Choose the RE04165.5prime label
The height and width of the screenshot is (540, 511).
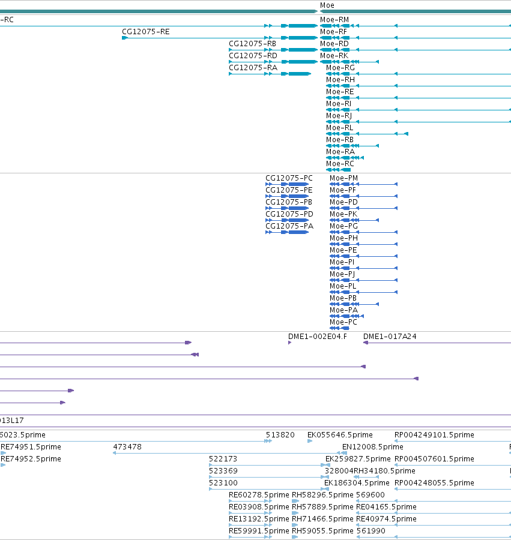coord(386,507)
